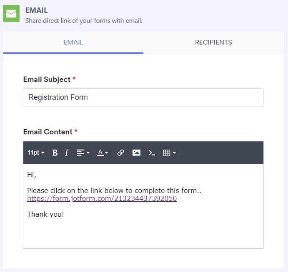Click the blank area below "Thank you!"
Viewport: 288px width, 272px height.
point(143,235)
